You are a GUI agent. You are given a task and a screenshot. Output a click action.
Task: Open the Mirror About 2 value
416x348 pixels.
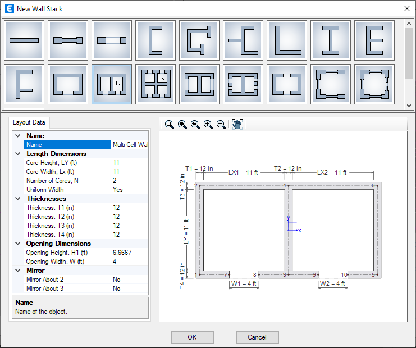pos(130,280)
